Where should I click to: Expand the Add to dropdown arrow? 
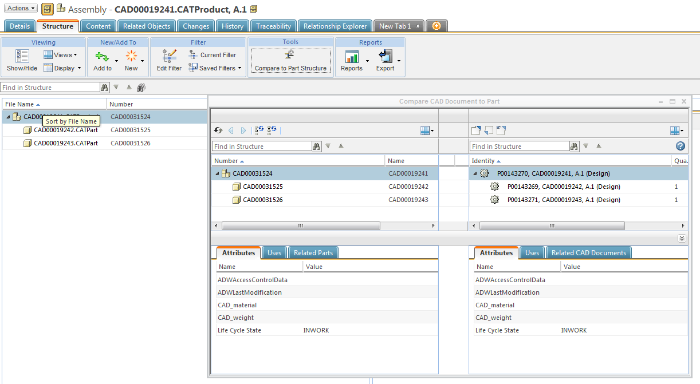click(x=116, y=61)
